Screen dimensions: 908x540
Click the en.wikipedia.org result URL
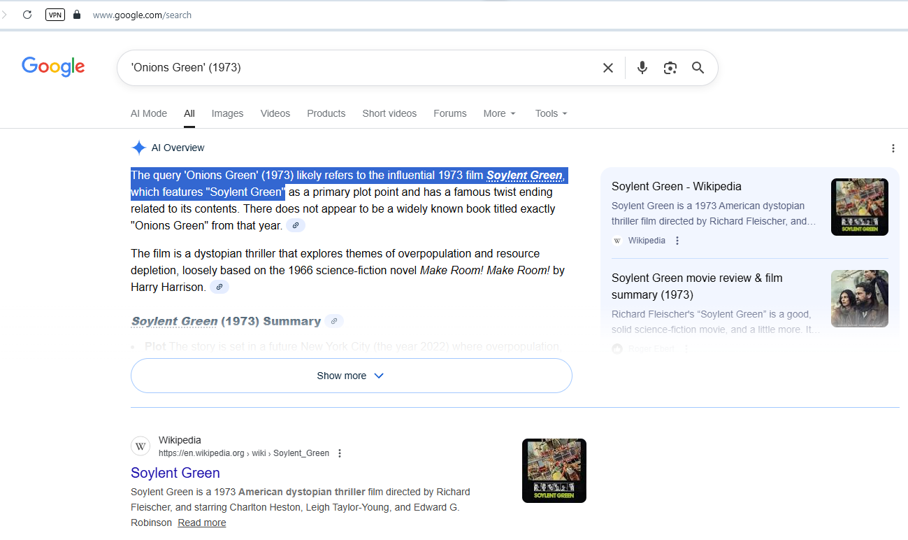point(244,453)
